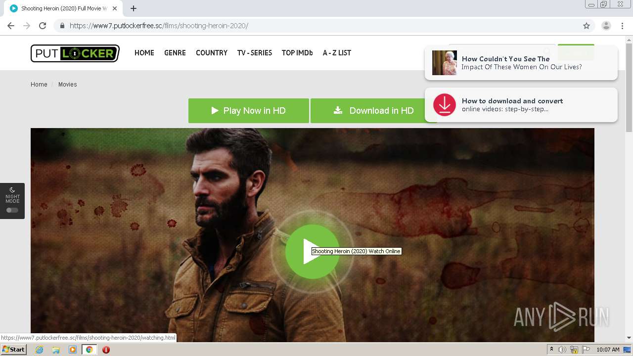The image size is (633, 356).
Task: Select the Shooting Heroin browser tab
Action: tap(63, 8)
